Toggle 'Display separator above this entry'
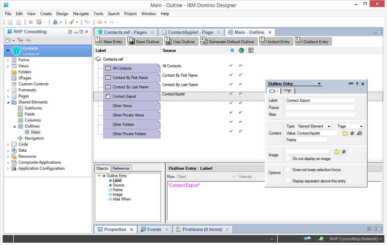The image size is (387, 245). (x=288, y=181)
